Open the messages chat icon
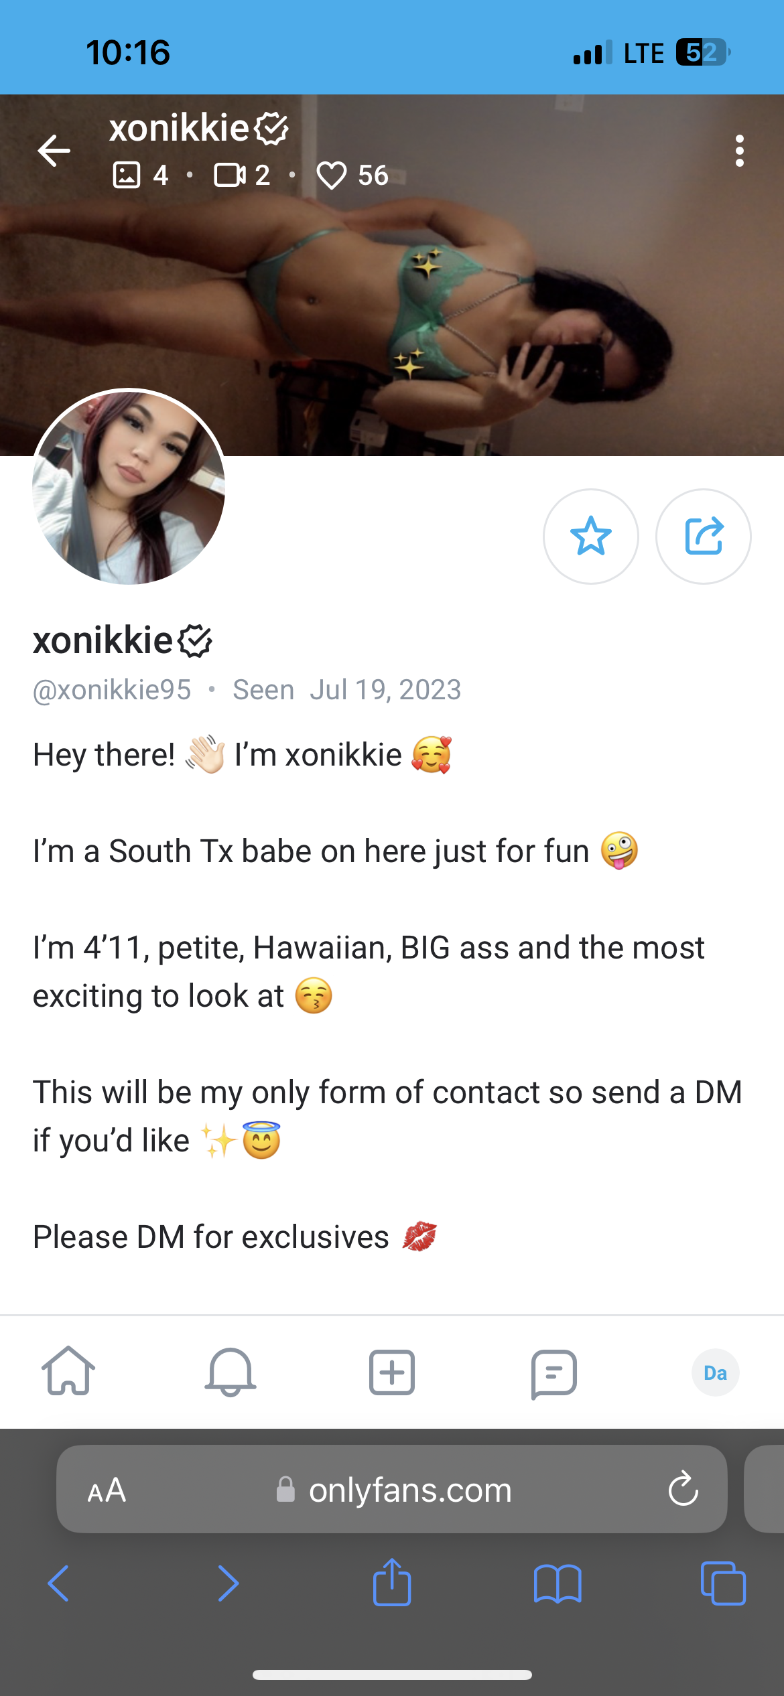784x1696 pixels. click(x=553, y=1373)
